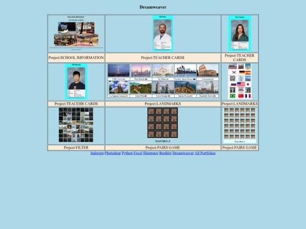The width and height of the screenshot is (306, 229).
Task: Go to the Python portfolio link
Action: (127, 153)
